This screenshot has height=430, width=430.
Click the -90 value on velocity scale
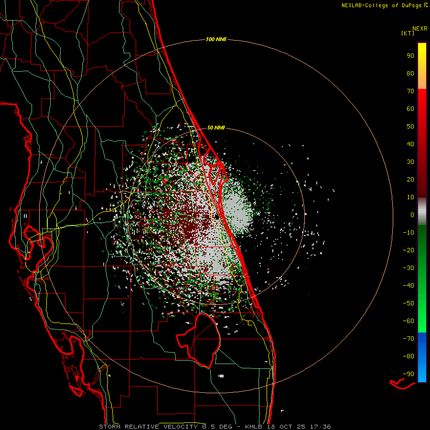(x=408, y=374)
